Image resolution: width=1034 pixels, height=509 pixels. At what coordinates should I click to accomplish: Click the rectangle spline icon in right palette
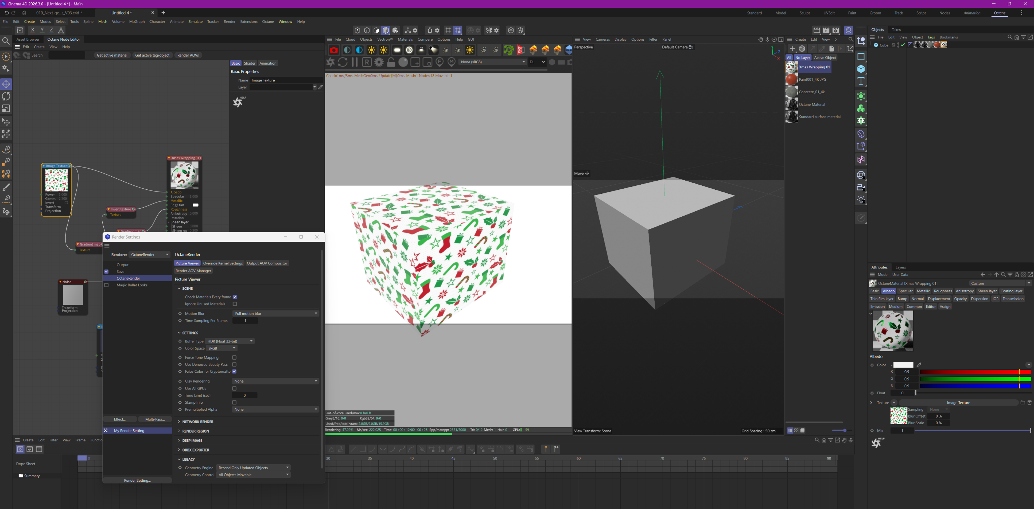861,57
